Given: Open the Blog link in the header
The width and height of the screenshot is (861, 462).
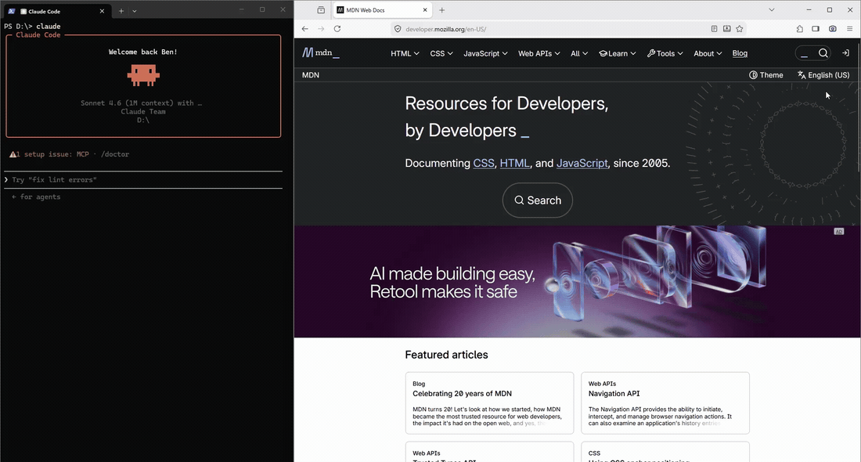Looking at the screenshot, I should (740, 53).
